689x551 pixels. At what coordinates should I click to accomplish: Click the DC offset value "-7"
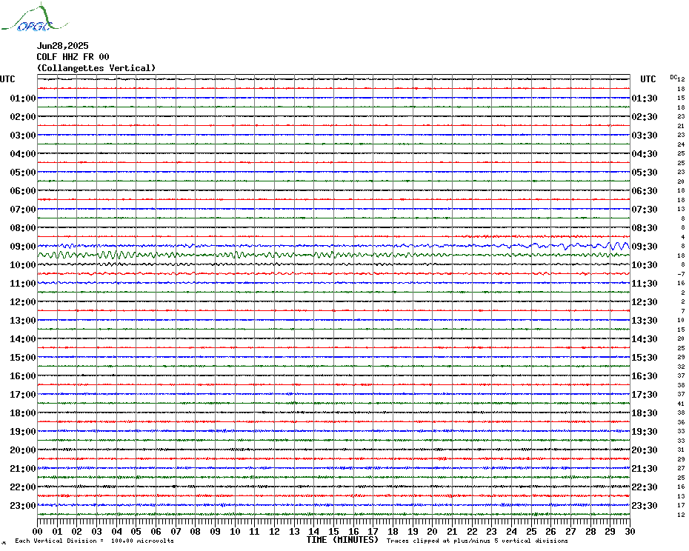click(x=681, y=274)
